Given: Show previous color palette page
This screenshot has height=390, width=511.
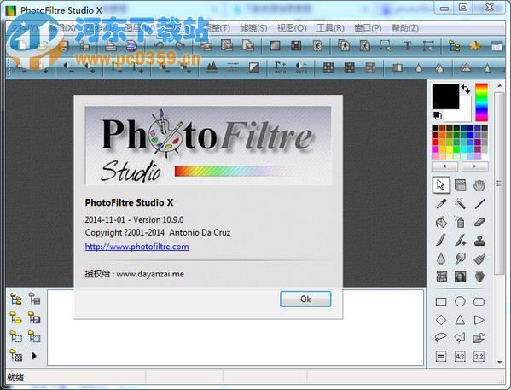Looking at the screenshot, I should 444,166.
